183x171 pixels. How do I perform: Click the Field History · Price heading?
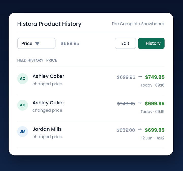(37, 60)
